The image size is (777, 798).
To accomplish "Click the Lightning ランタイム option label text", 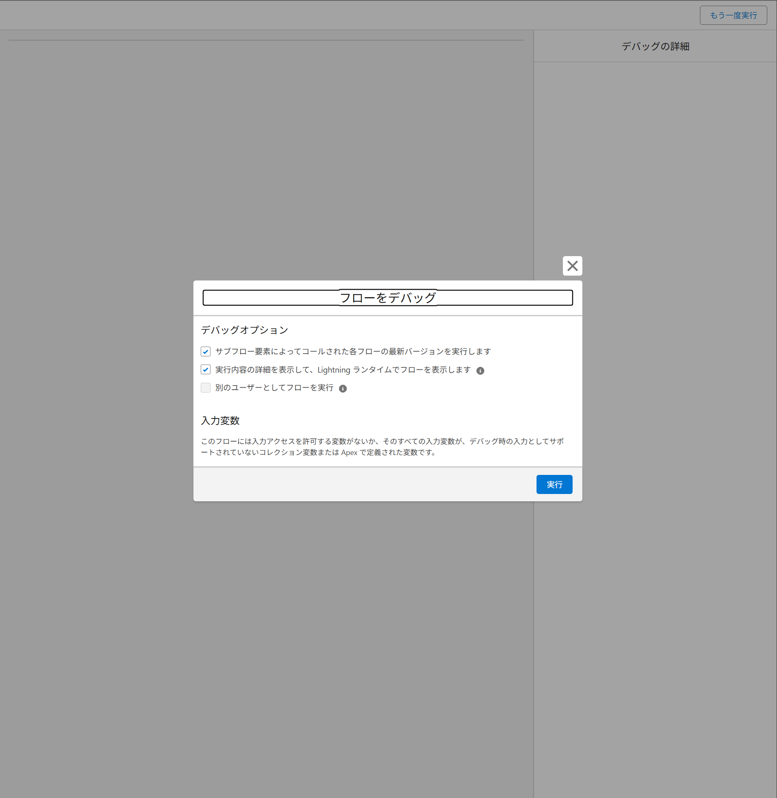I will [343, 370].
